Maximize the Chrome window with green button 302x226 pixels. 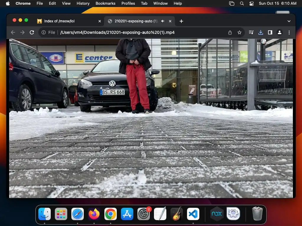(x=26, y=20)
